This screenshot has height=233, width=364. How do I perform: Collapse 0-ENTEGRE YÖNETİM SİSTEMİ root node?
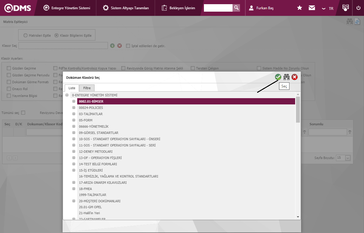pos(67,95)
